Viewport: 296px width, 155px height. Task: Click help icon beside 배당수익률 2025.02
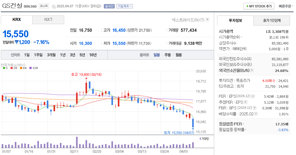coord(256,114)
